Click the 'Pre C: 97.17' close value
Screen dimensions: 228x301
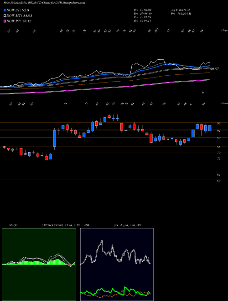pyautogui.click(x=143, y=21)
